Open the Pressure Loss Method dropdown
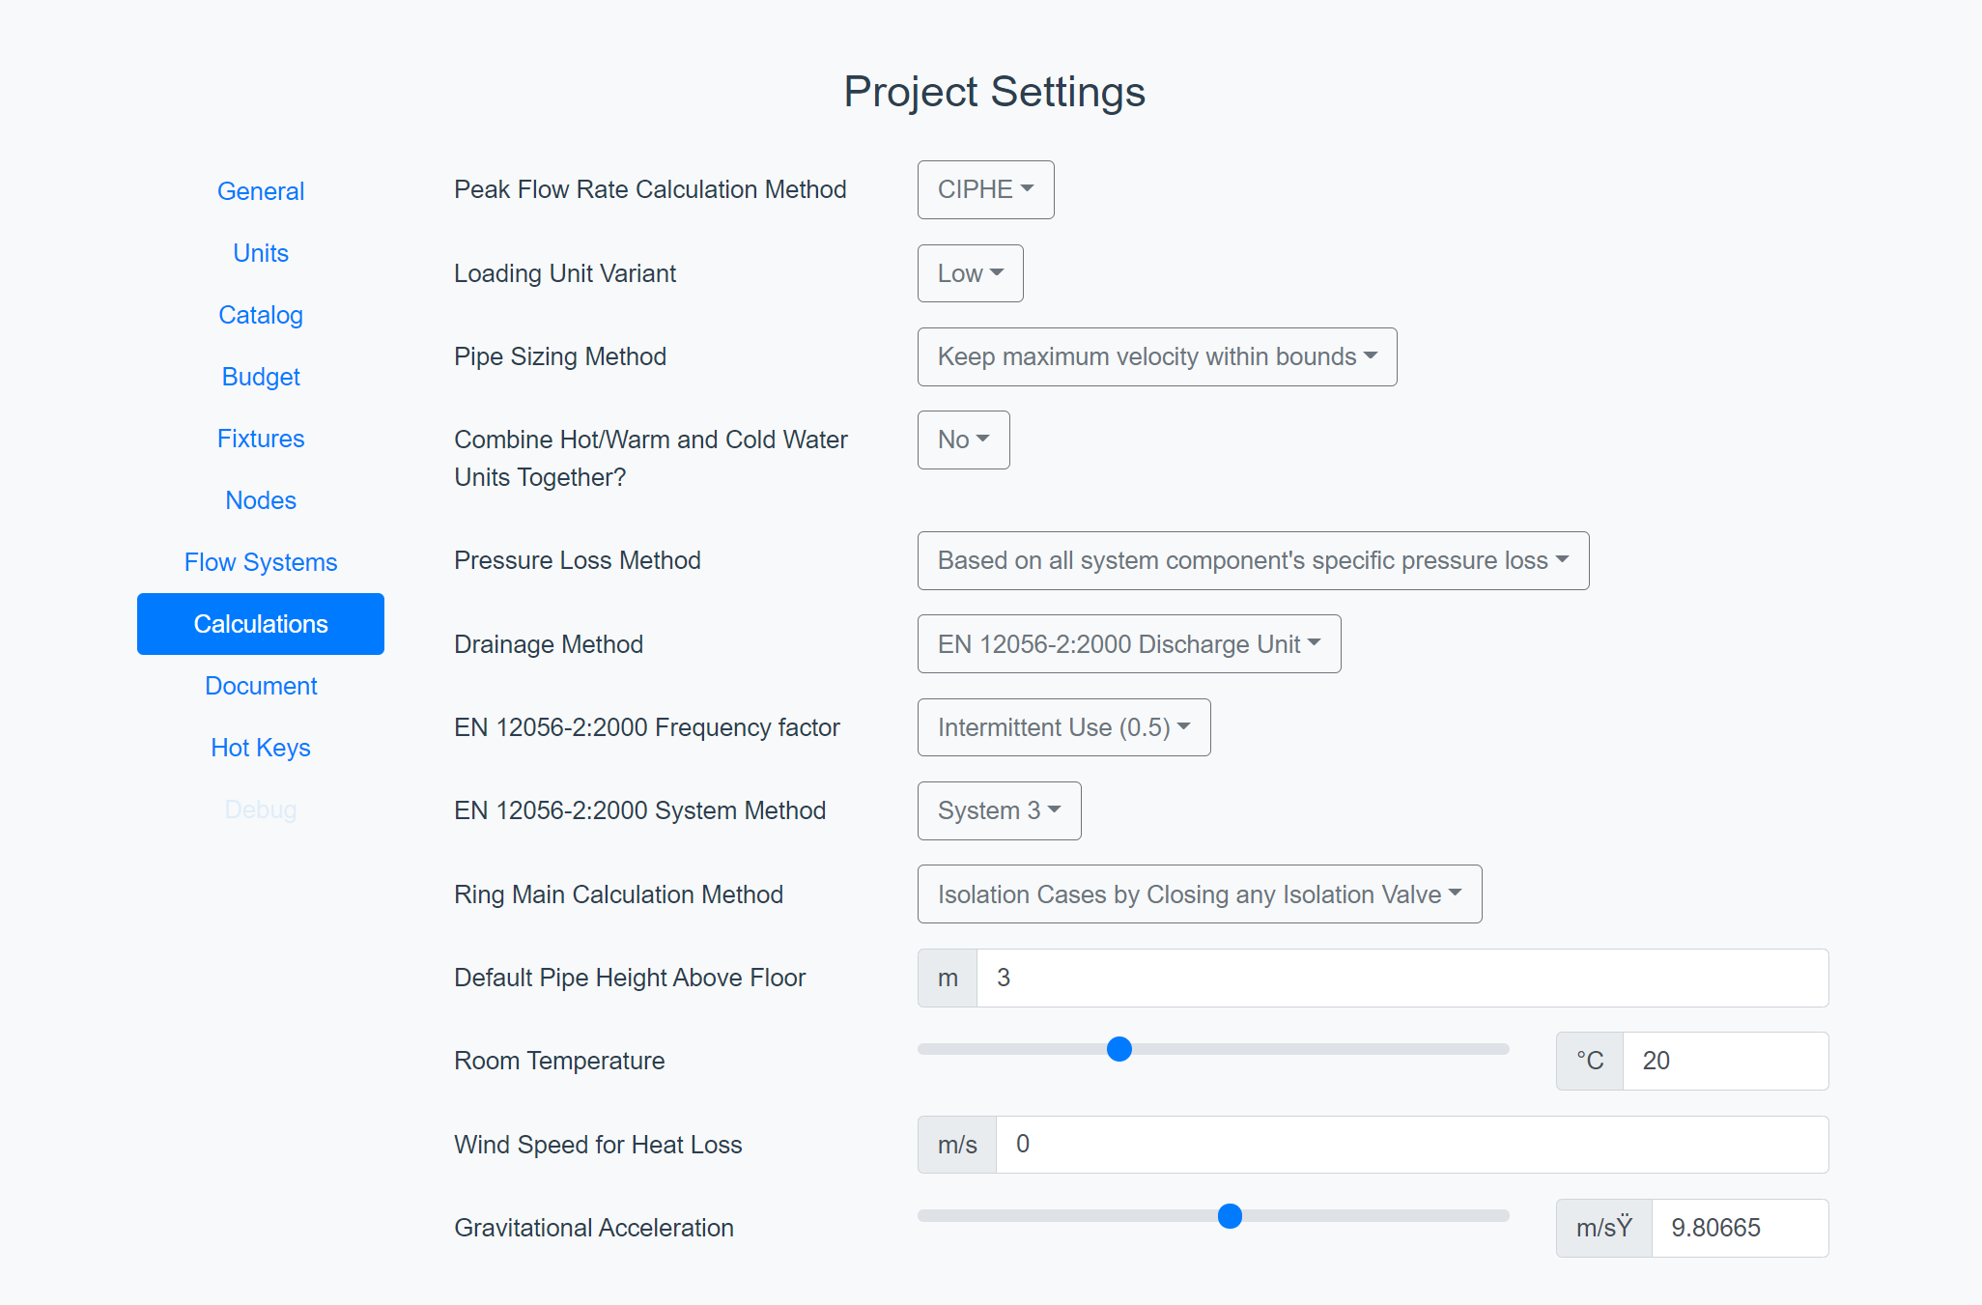The width and height of the screenshot is (1982, 1305). 1251,560
